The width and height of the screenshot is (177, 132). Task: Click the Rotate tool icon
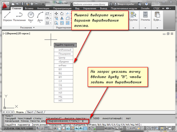[x=62, y=14]
